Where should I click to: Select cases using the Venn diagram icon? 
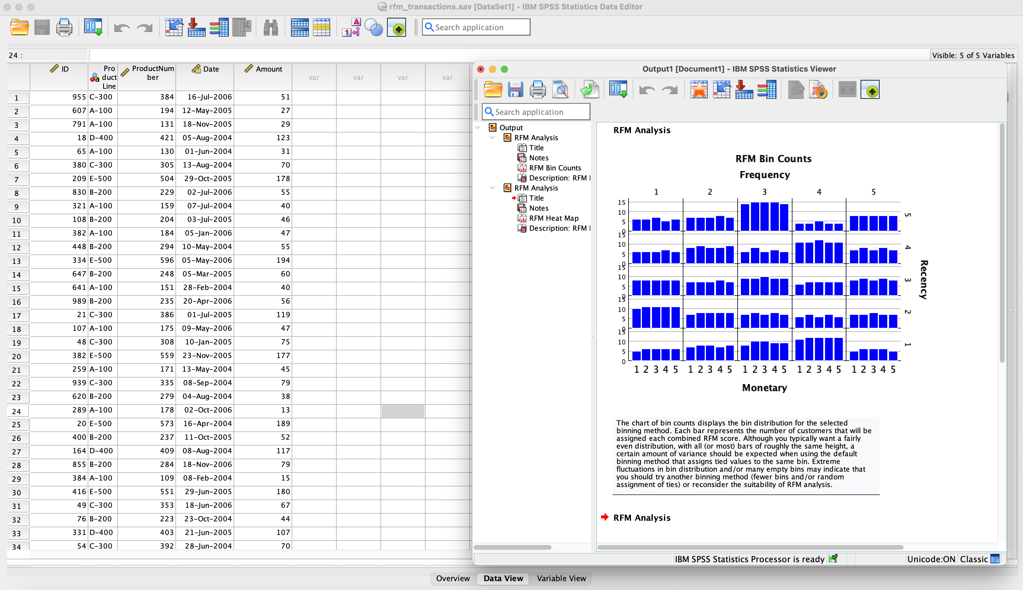[x=374, y=28]
